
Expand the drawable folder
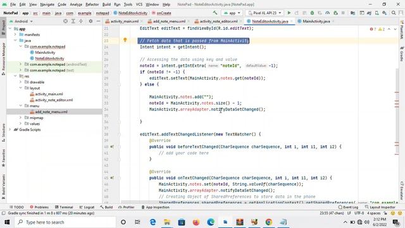[20, 82]
